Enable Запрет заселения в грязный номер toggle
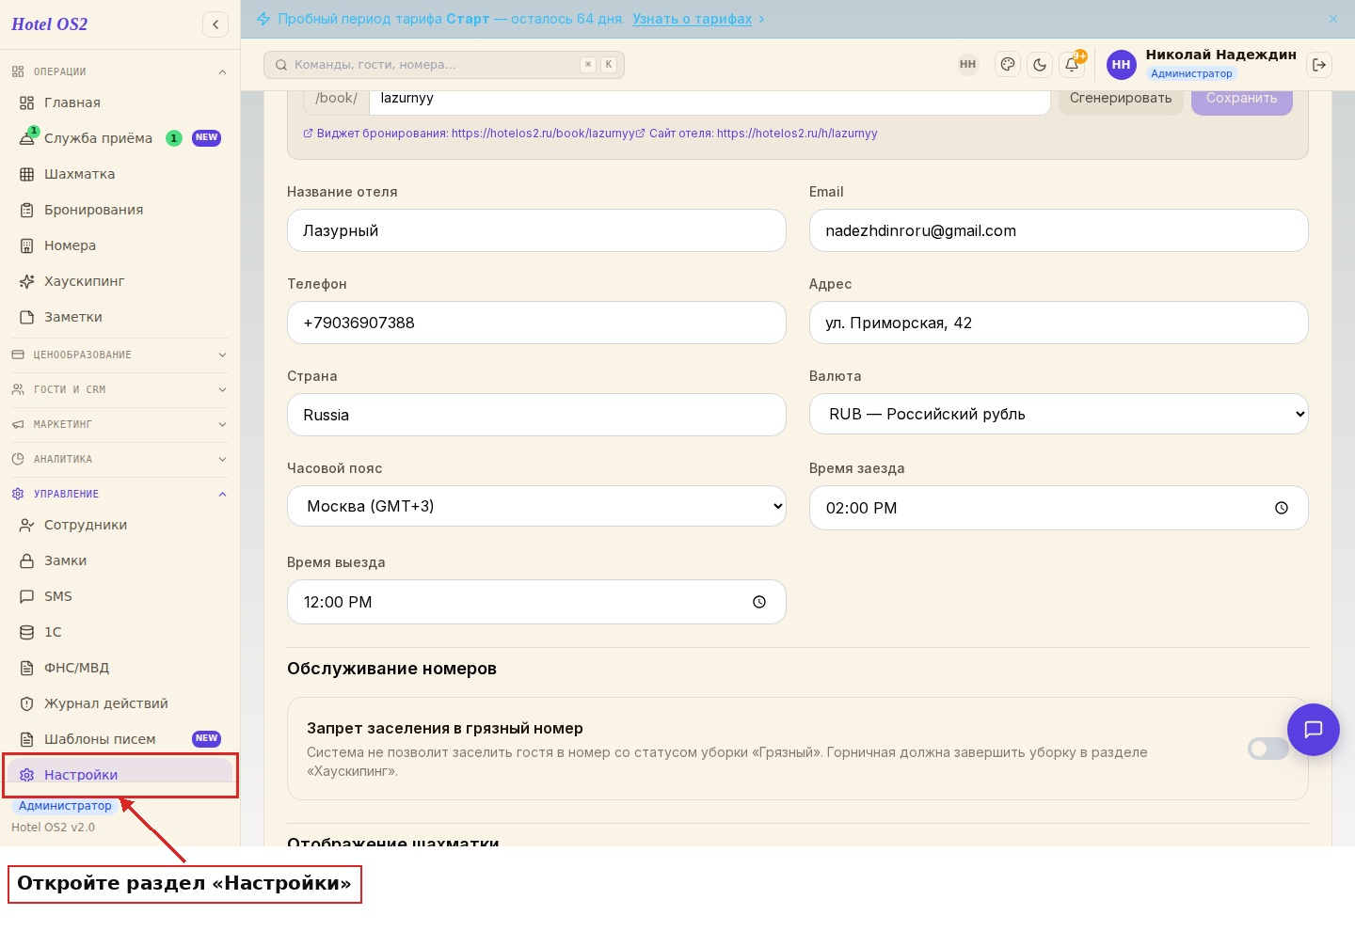Image resolution: width=1355 pixels, height=931 pixels. pos(1267,749)
